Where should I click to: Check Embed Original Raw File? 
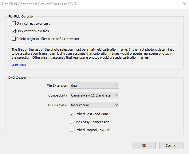coord(72,130)
